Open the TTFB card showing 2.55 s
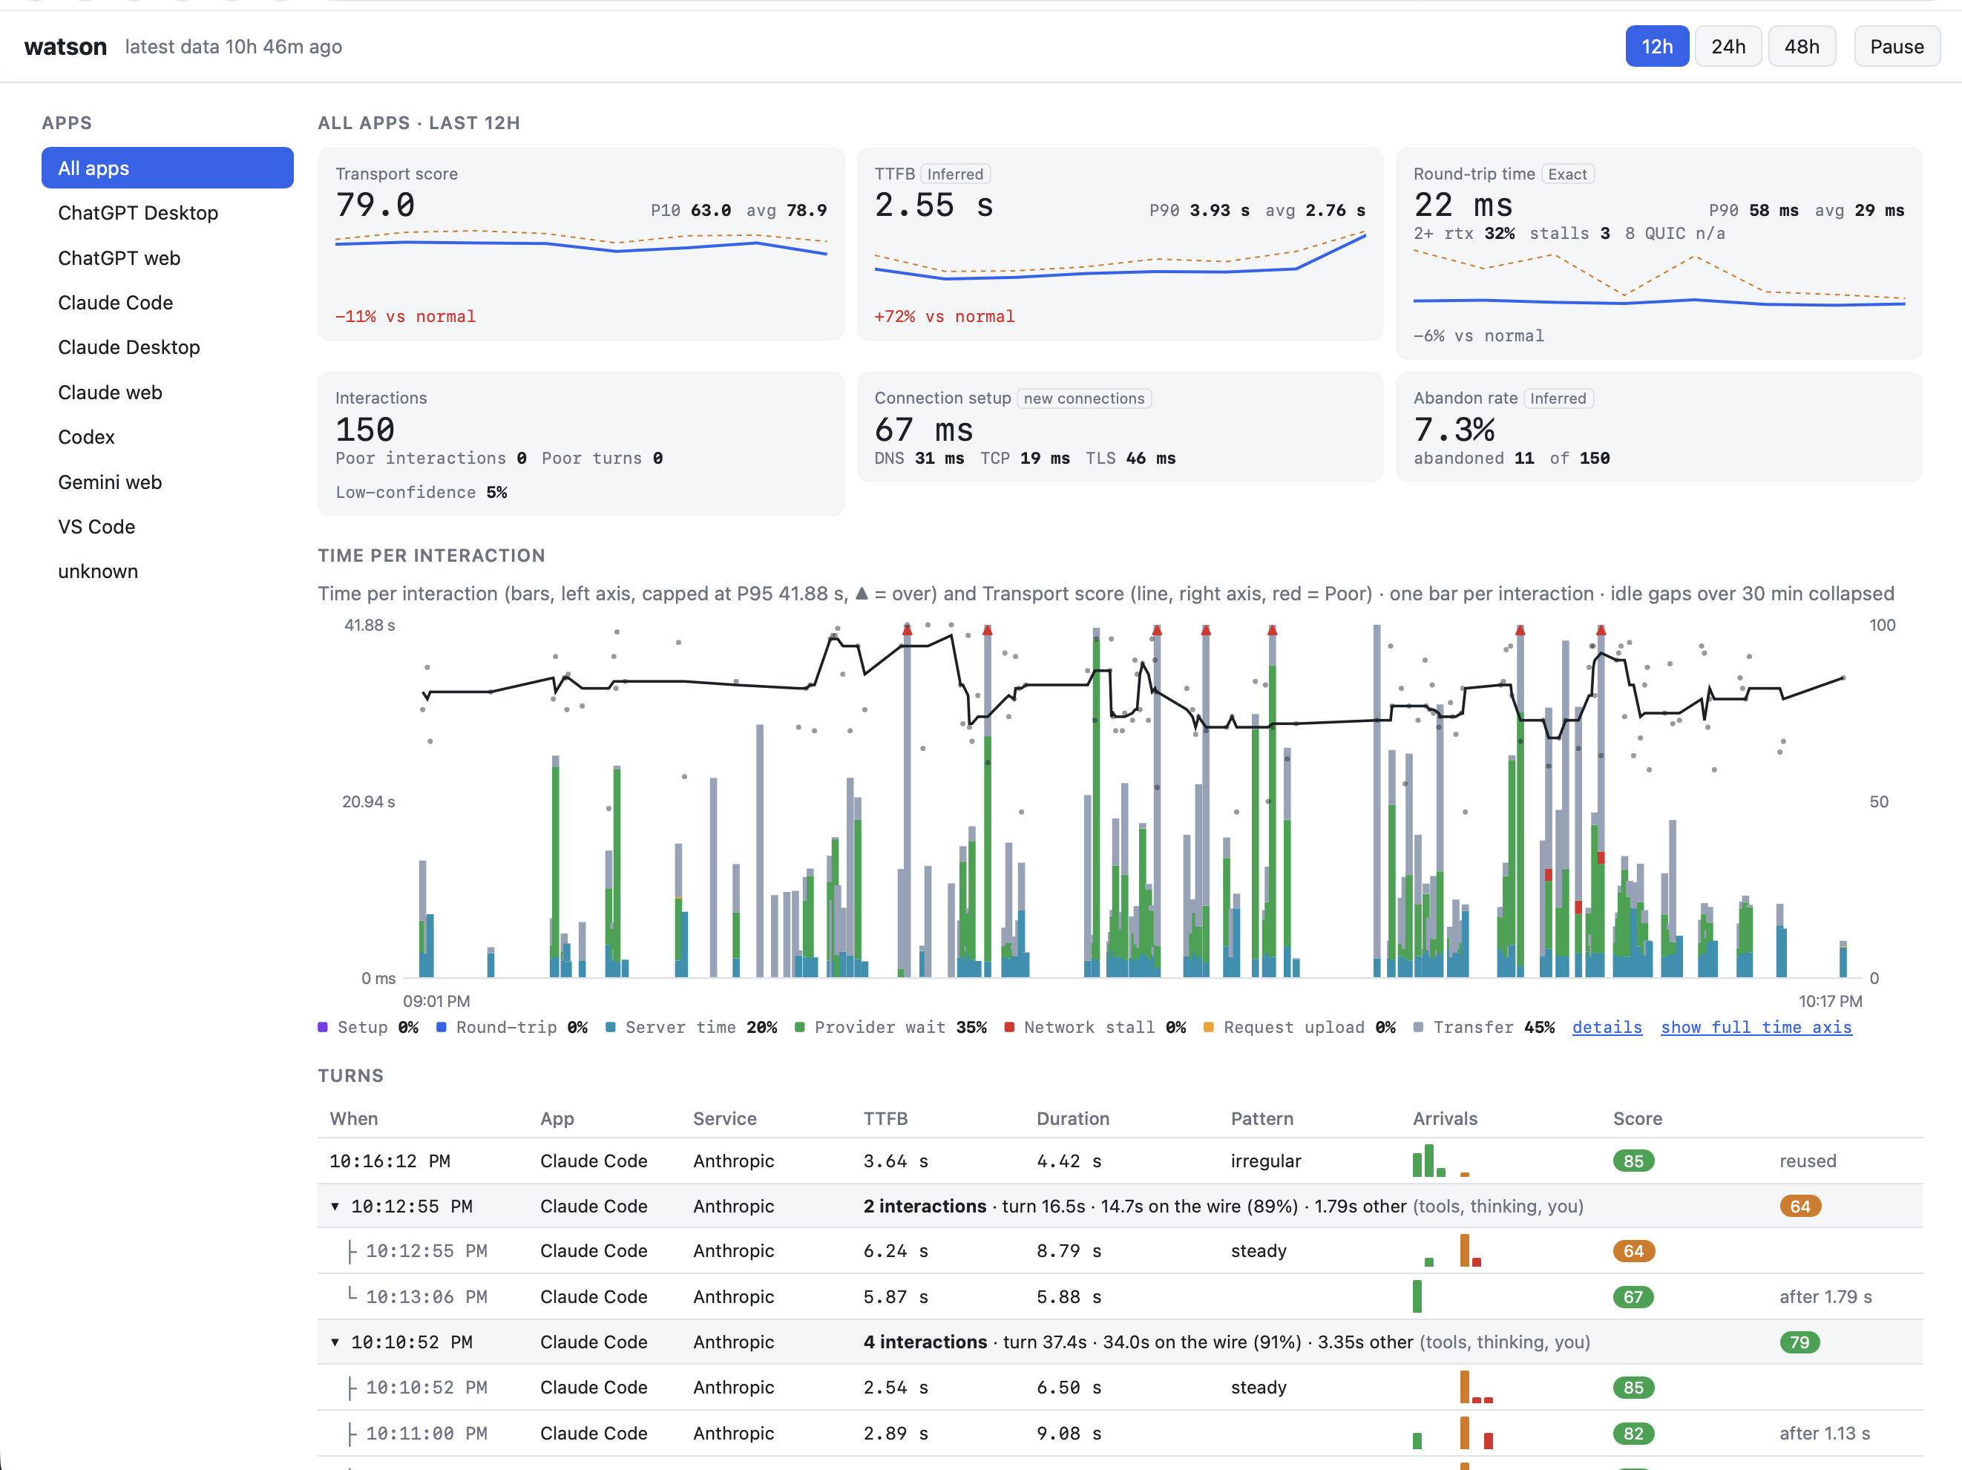This screenshot has width=1962, height=1470. point(1119,244)
